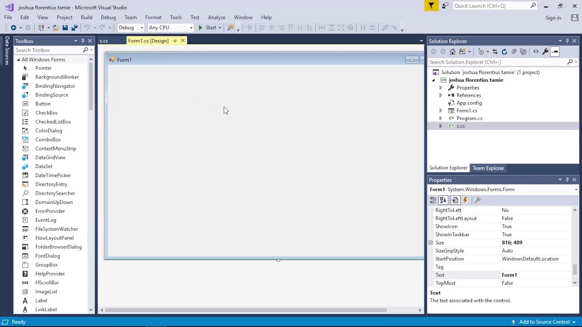
Task: Click the Pending Changes Filter clock icon
Action: click(481, 52)
